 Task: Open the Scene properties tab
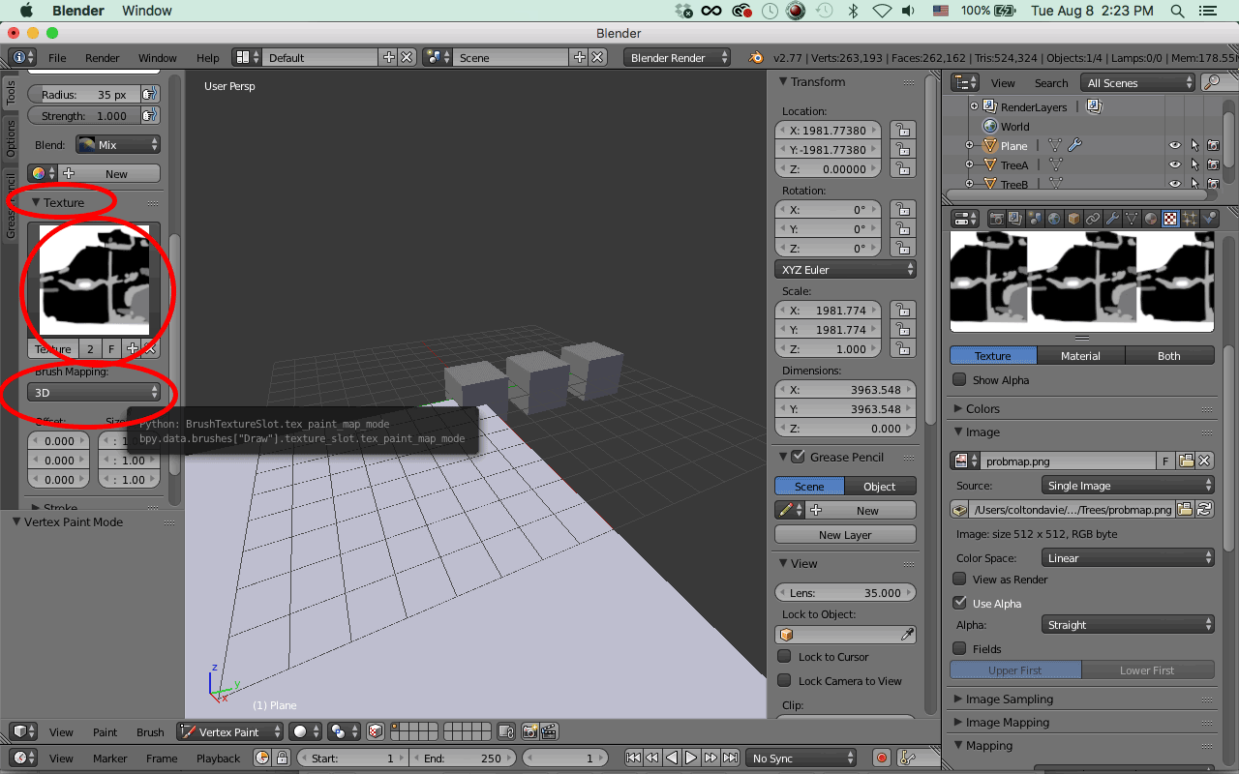coord(1035,219)
